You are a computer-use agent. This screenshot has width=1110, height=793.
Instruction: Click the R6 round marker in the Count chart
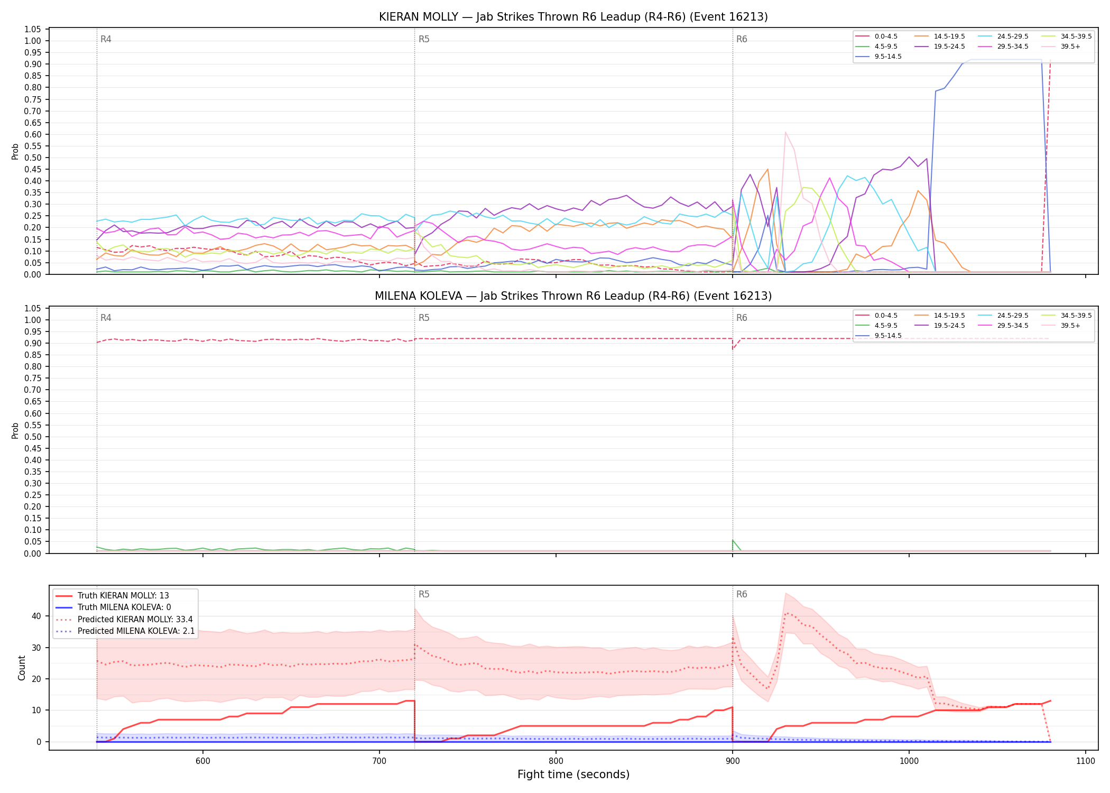point(742,594)
